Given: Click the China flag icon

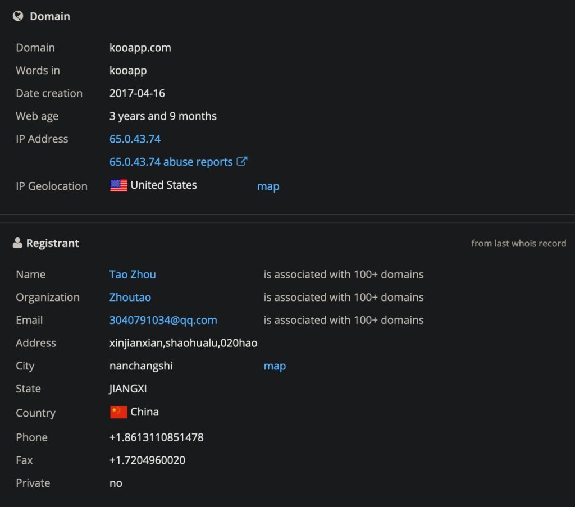Looking at the screenshot, I should click(x=118, y=412).
